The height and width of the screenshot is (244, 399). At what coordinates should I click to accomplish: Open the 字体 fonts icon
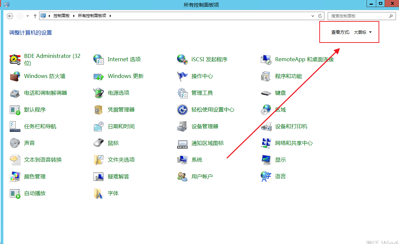(98, 193)
